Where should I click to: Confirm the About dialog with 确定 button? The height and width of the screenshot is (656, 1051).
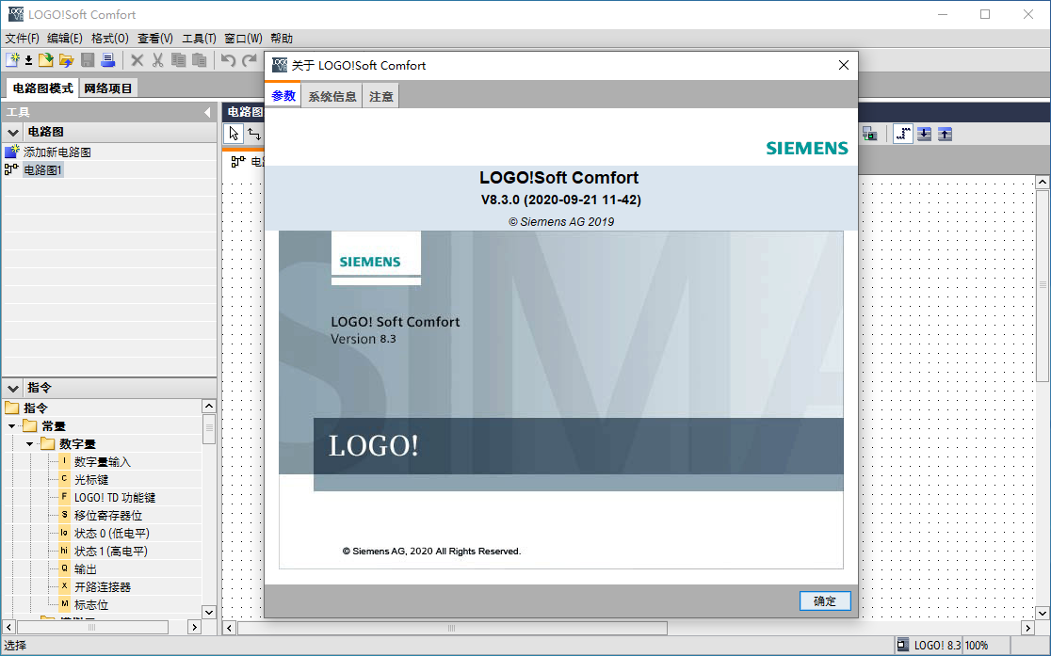(x=825, y=601)
